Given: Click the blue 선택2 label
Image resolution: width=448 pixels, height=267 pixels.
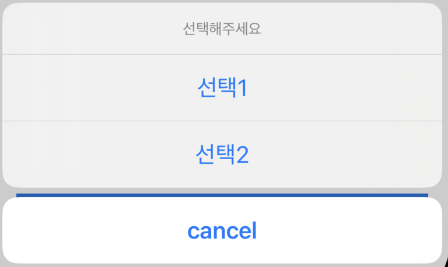Looking at the screenshot, I should tap(222, 154).
